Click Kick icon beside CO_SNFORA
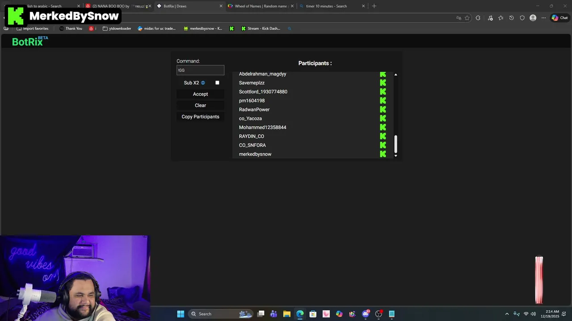The width and height of the screenshot is (572, 321). coord(383,145)
